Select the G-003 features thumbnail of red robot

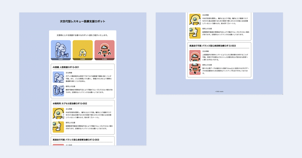coord(195,55)
